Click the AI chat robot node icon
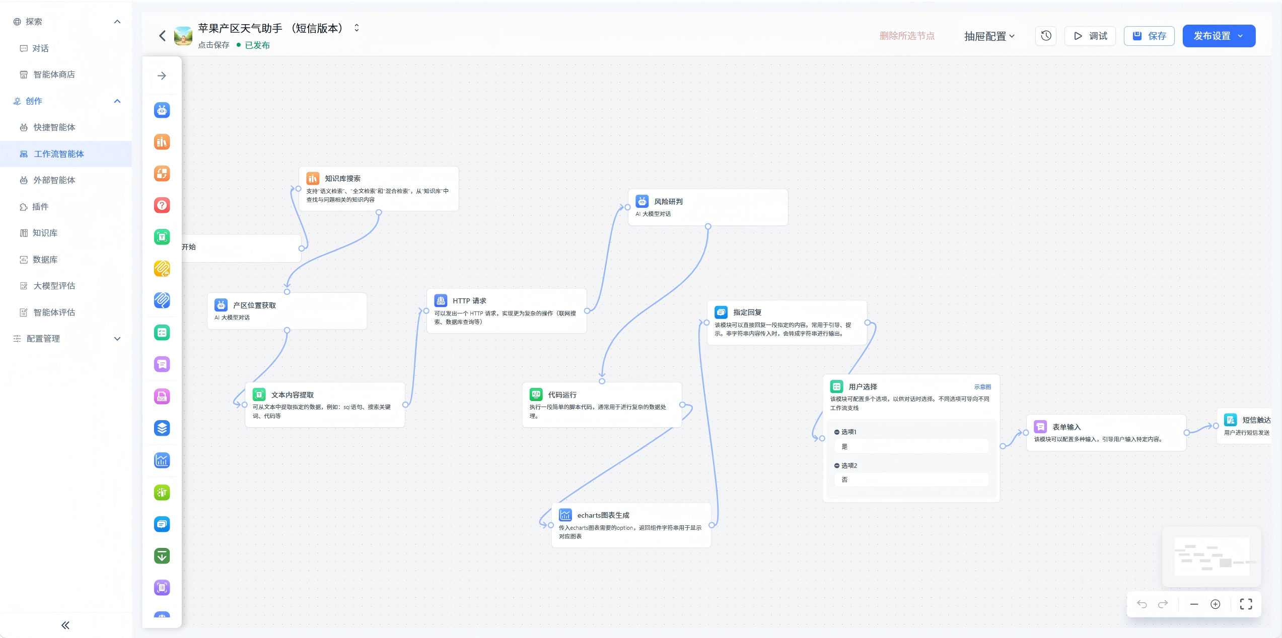 pos(162,110)
